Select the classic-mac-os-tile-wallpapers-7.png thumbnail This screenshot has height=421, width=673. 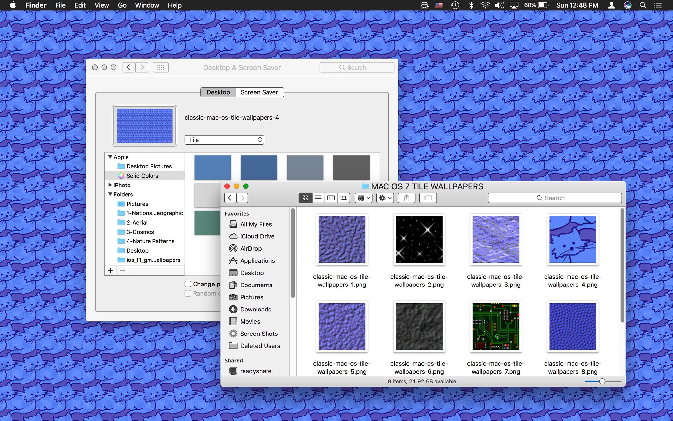point(496,326)
